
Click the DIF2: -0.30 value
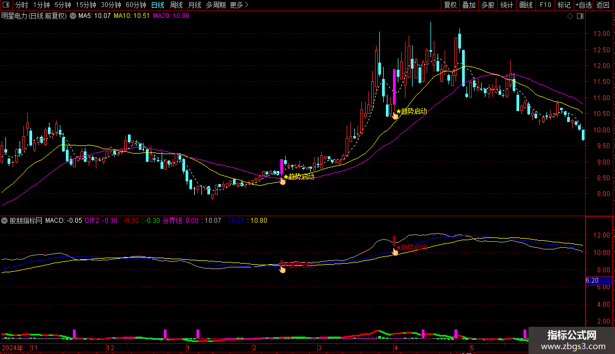click(101, 221)
